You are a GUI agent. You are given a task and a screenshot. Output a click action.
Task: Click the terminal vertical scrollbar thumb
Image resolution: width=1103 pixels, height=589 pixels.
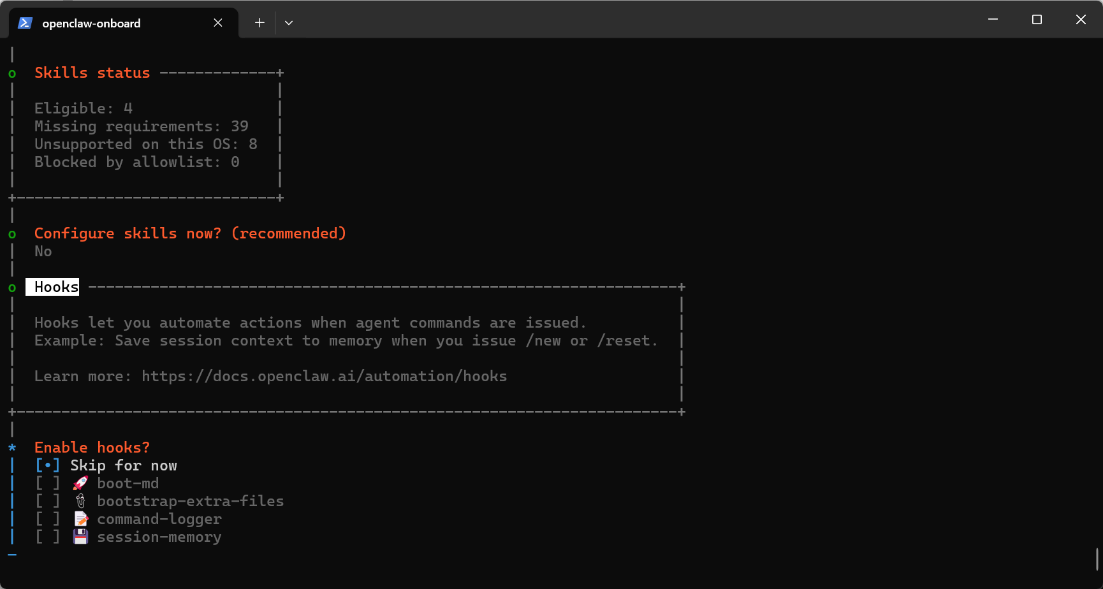click(x=1097, y=559)
